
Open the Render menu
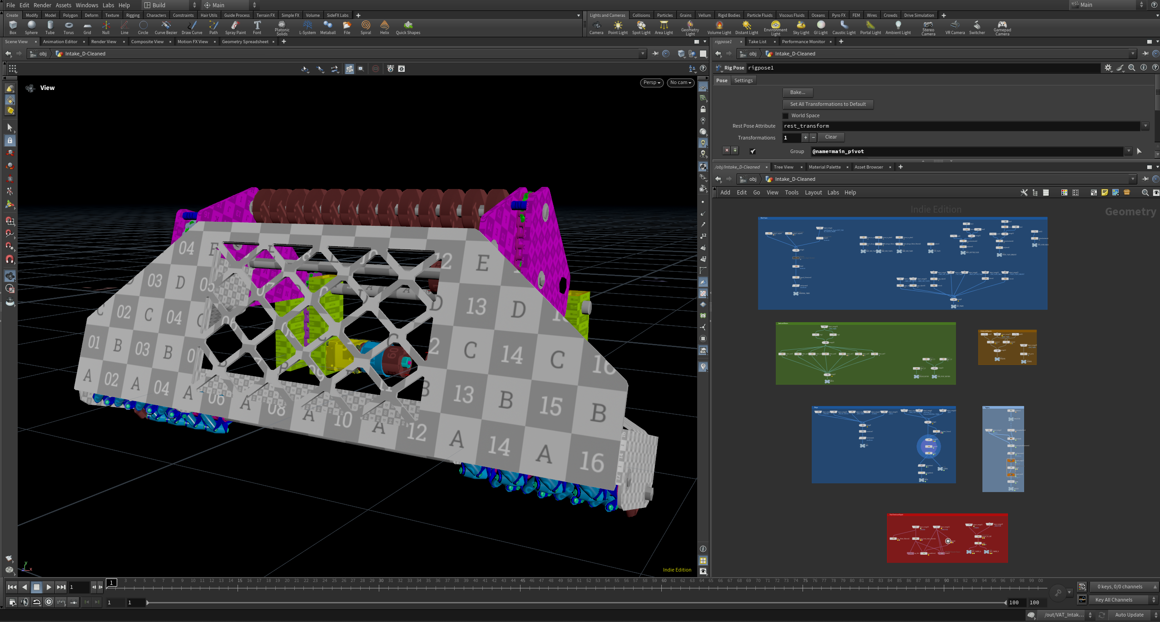[x=42, y=5]
